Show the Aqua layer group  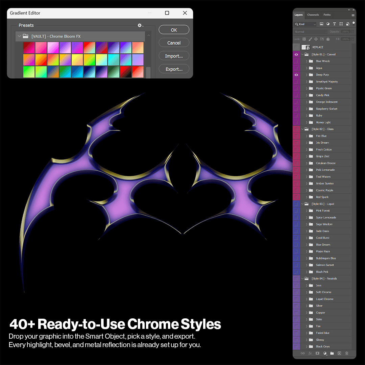[296, 68]
